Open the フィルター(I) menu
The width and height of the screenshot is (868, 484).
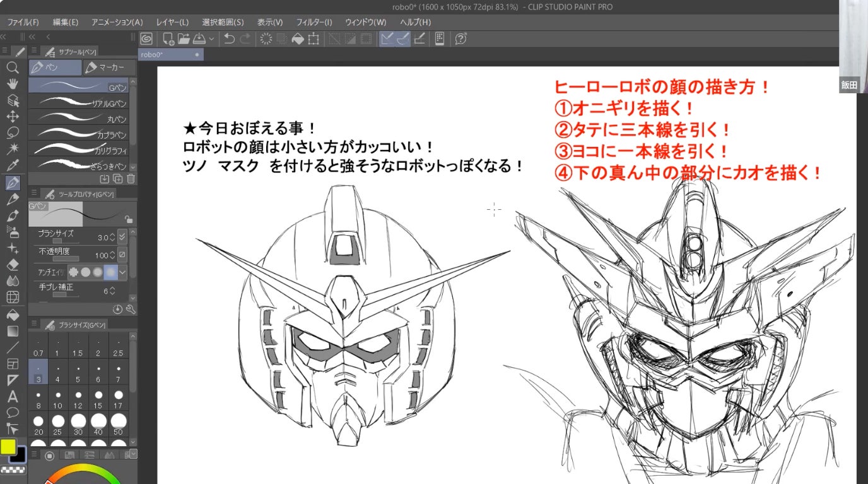tap(314, 22)
